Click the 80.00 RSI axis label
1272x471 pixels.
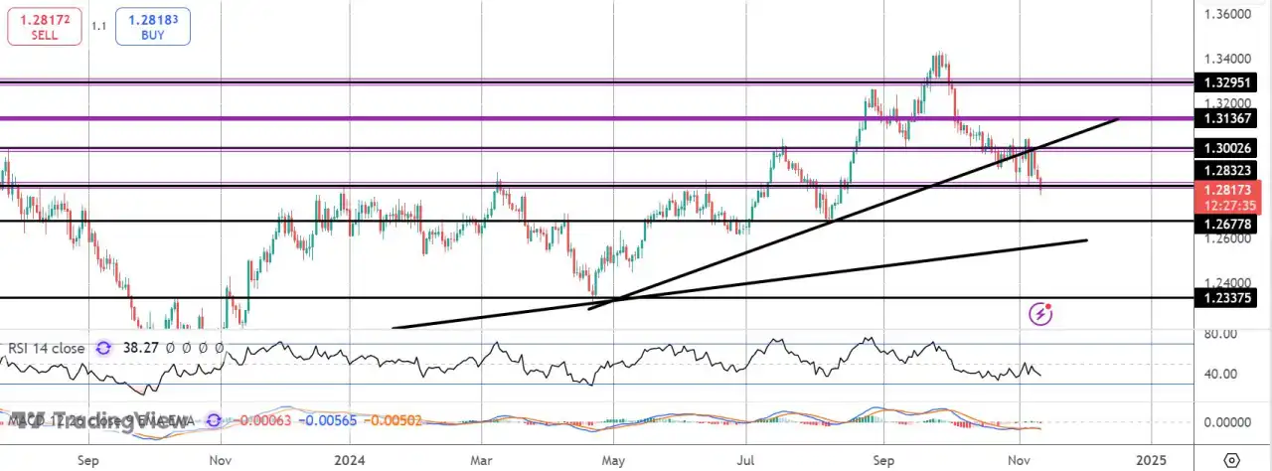click(x=1221, y=334)
